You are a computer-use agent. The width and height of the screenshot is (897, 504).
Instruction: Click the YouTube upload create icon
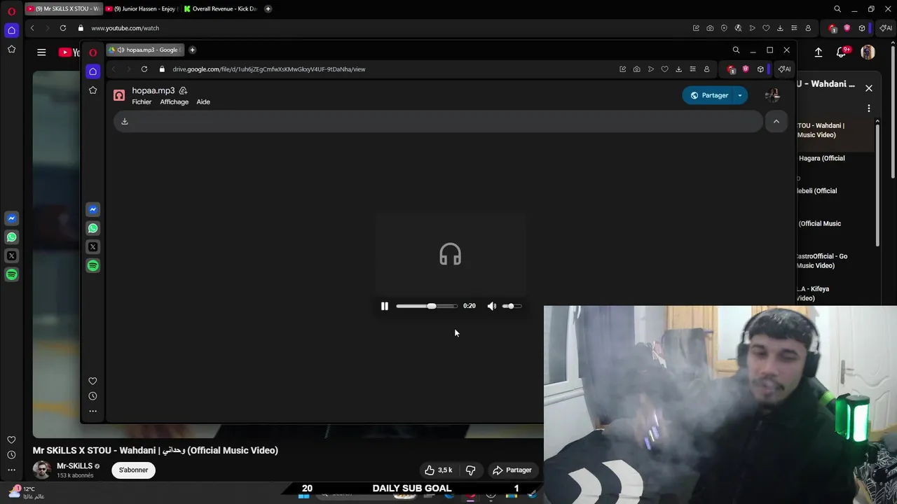(x=818, y=52)
